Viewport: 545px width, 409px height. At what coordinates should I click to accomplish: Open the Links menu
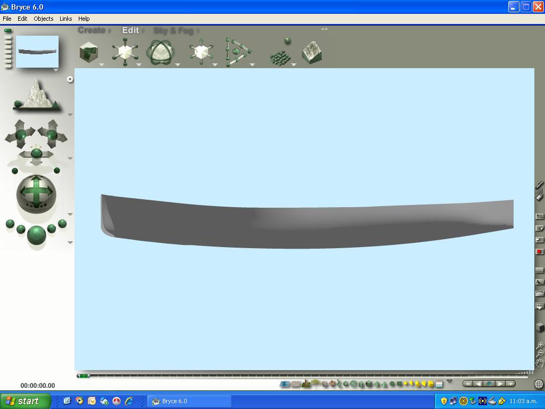(65, 19)
